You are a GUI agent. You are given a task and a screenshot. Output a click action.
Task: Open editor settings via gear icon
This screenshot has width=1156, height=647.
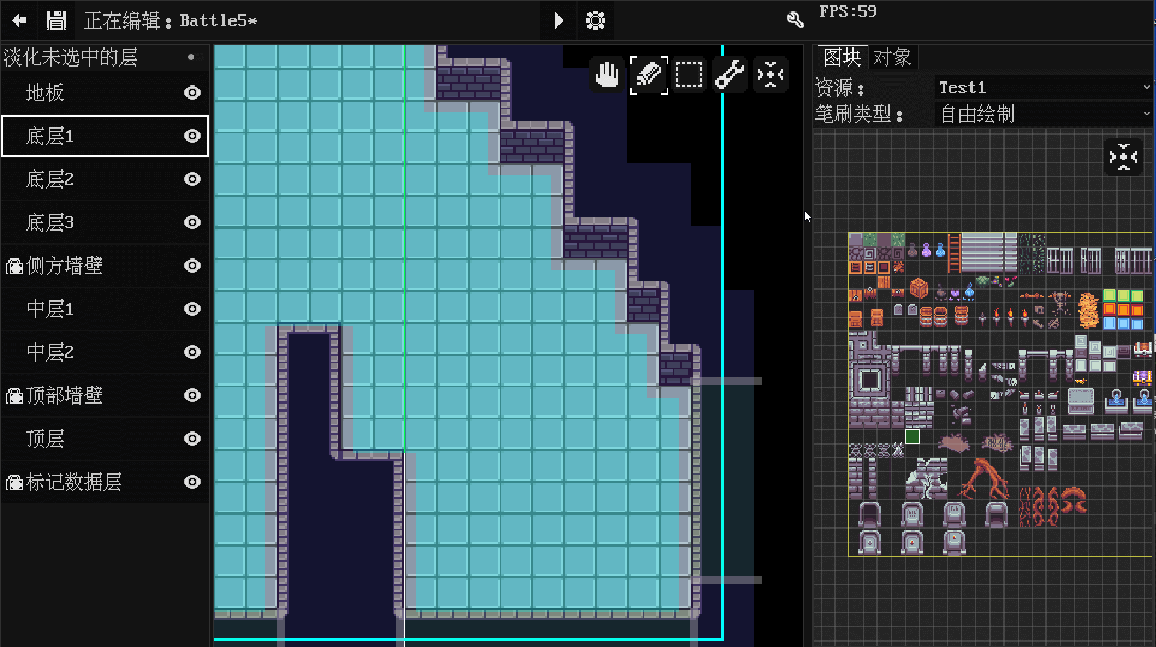click(x=595, y=20)
